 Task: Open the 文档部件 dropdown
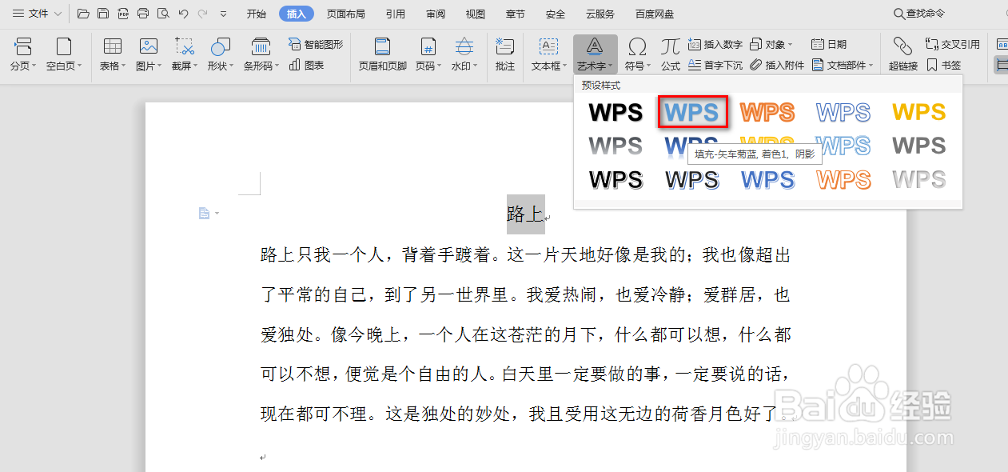coord(843,66)
